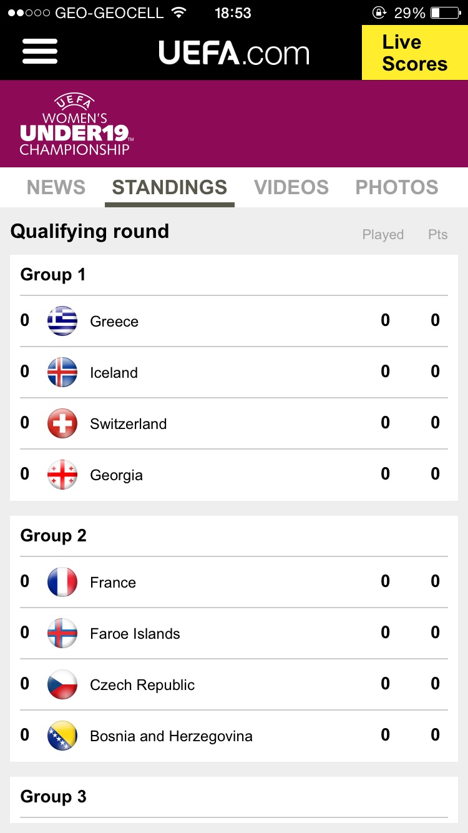Tap the Iceland flag icon
The image size is (468, 833).
(62, 372)
